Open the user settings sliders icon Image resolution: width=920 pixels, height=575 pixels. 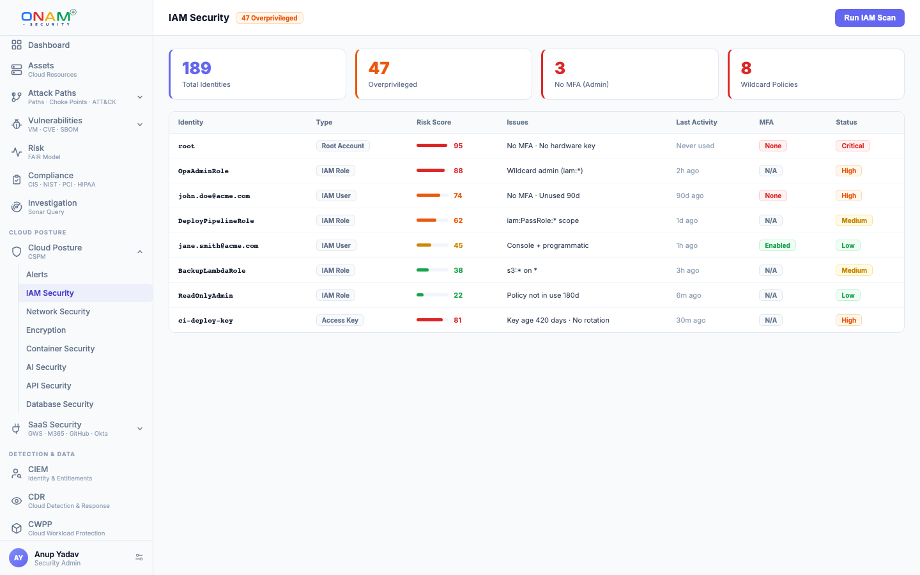coord(139,558)
